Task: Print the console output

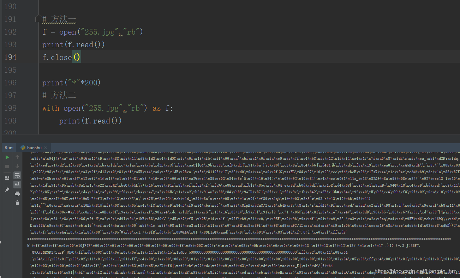Action: point(17,194)
